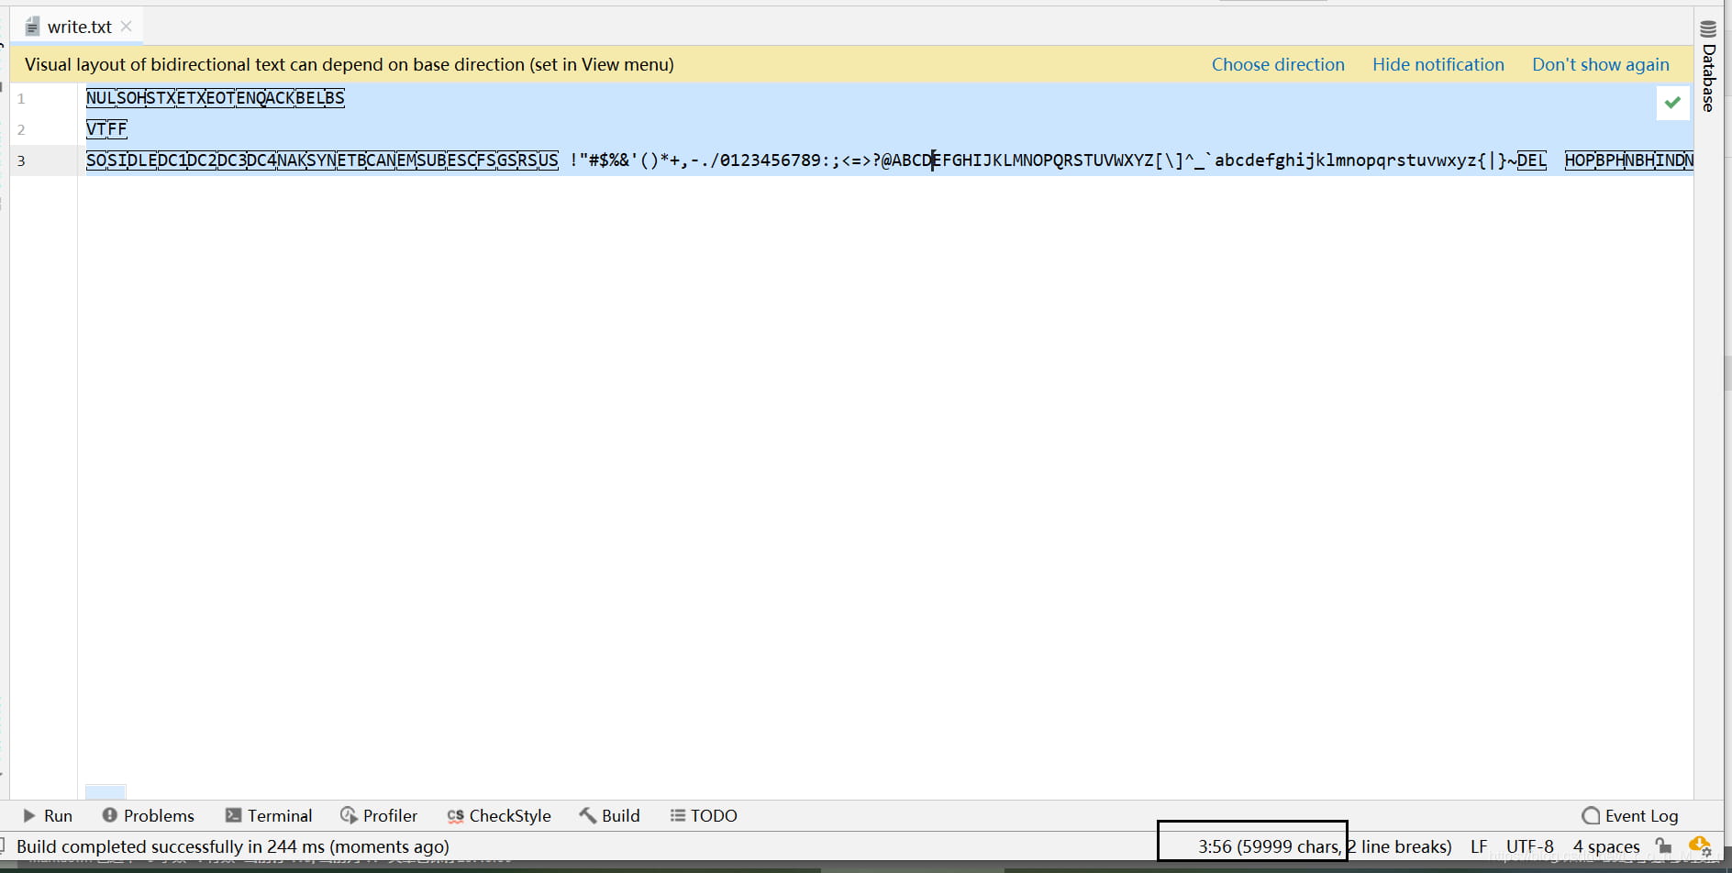Click the Build hammer icon
Image resolution: width=1732 pixels, height=873 pixels.
tap(587, 814)
